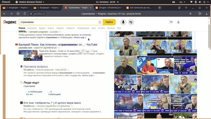Open a new browser tab

pos(159,8)
